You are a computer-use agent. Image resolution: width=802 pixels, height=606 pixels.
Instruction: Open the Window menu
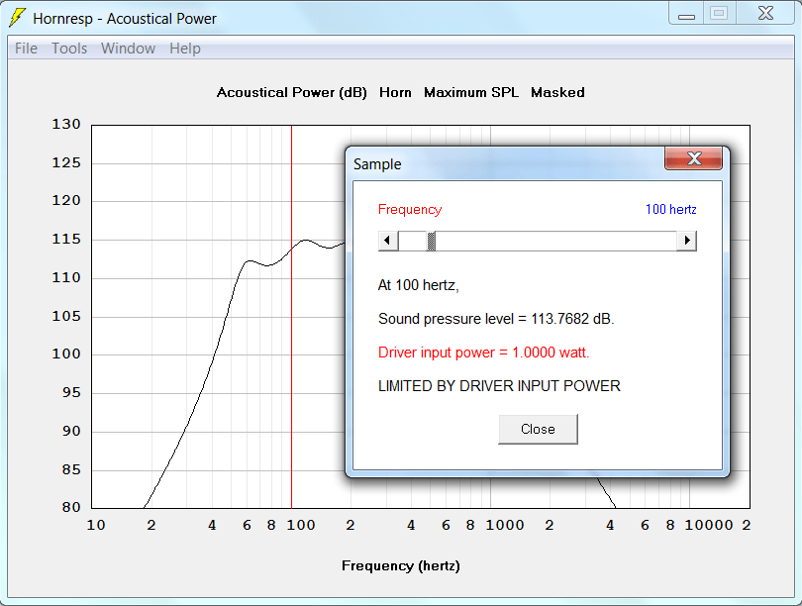pyautogui.click(x=128, y=49)
